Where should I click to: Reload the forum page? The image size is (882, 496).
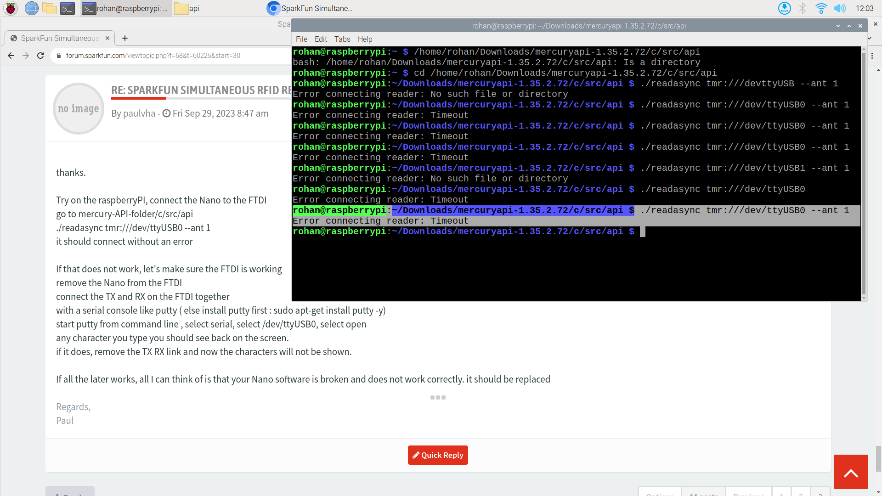click(40, 56)
